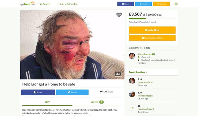Viewport: 198px width, 116px height.
Task: Switch to the Updates tab
Action: coord(97,102)
